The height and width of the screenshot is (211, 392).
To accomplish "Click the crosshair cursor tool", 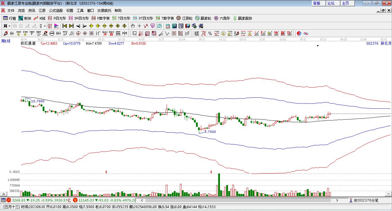I will point(140,26).
